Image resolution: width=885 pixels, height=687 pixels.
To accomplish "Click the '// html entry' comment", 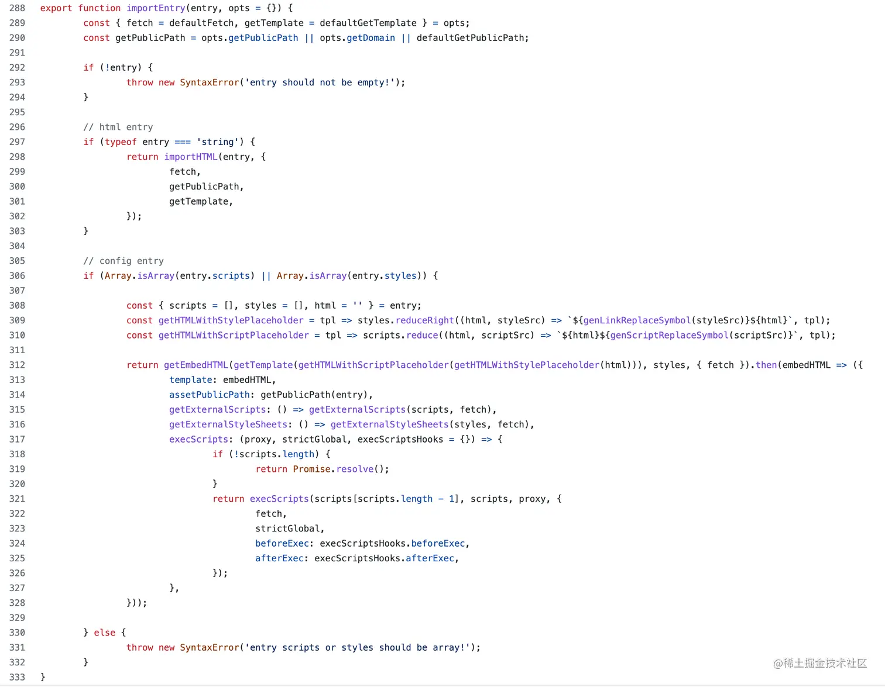I will click(118, 127).
